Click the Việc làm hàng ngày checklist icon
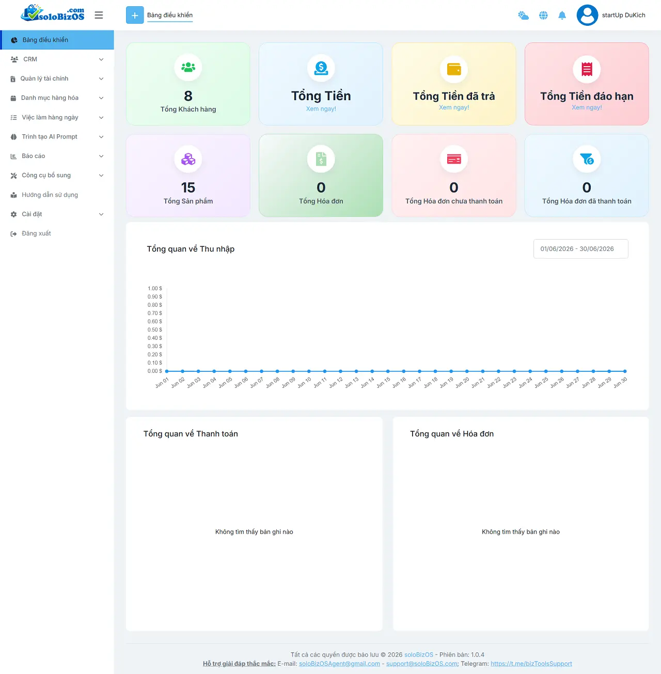Viewport: 661px width, 674px height. (x=14, y=117)
